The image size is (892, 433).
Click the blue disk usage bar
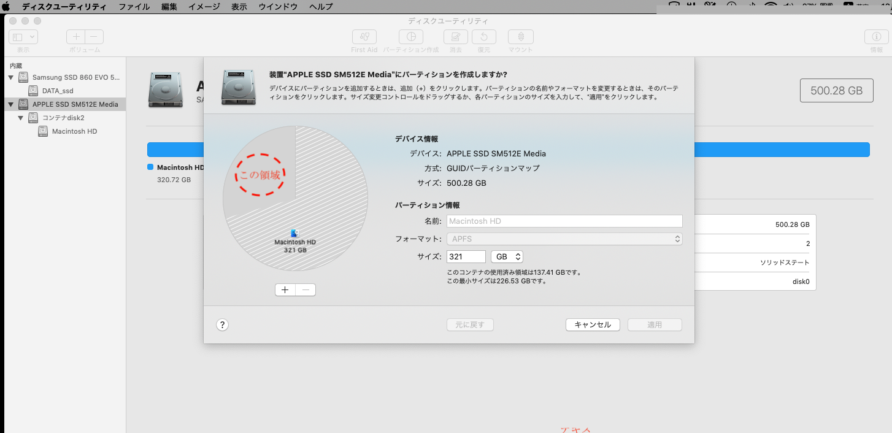782,150
